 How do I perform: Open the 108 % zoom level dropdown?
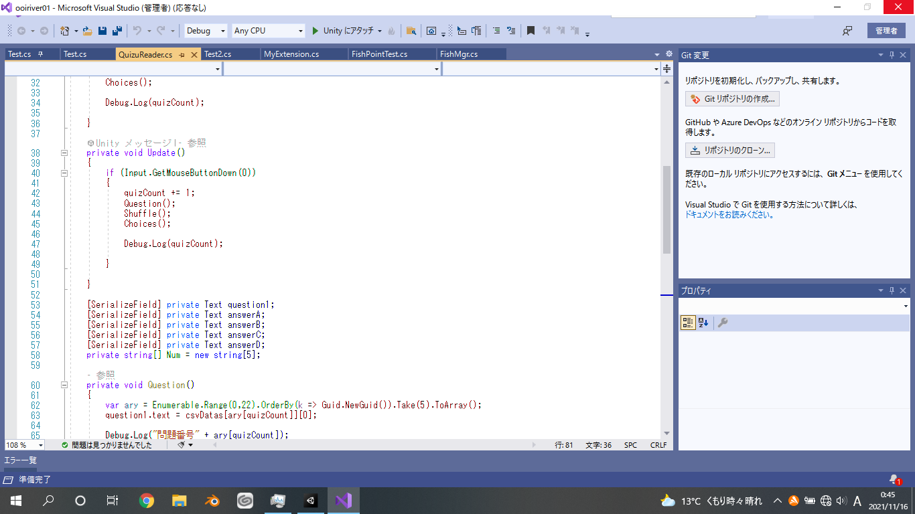click(40, 445)
